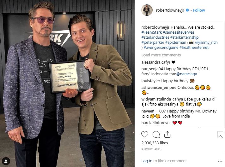Log in to like or comment
Viewport: 225px width, 167px height.
(147, 161)
